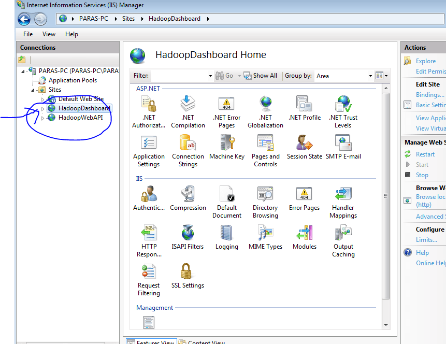Open Session State feature
Viewport: 446px width, 344px height.
click(x=305, y=147)
